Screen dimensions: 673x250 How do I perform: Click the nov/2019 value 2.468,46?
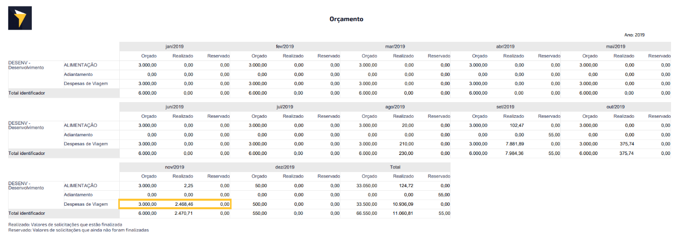(x=184, y=204)
